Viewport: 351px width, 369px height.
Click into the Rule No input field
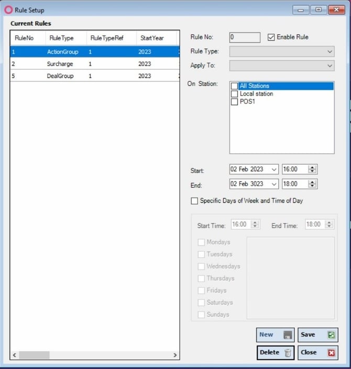click(245, 37)
